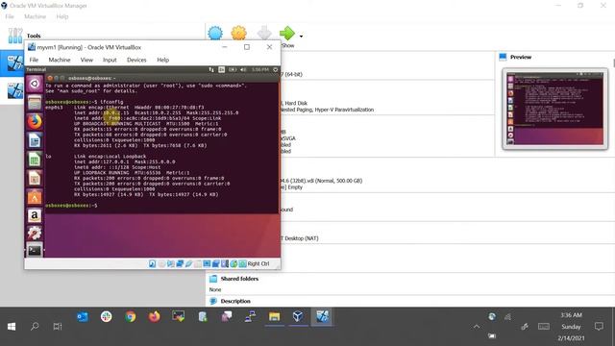Expand the Show button dropdown arrow
The height and width of the screenshot is (346, 615).
click(301, 37)
